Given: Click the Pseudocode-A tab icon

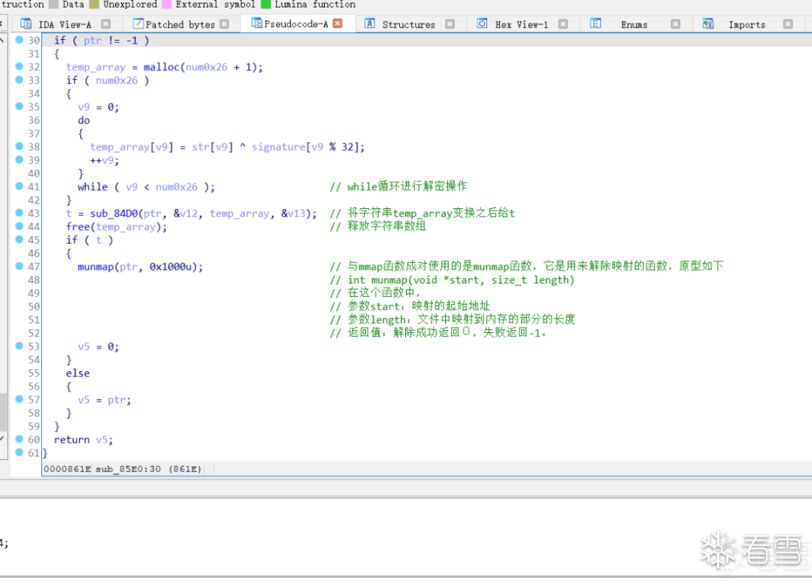Looking at the screenshot, I should 256,23.
